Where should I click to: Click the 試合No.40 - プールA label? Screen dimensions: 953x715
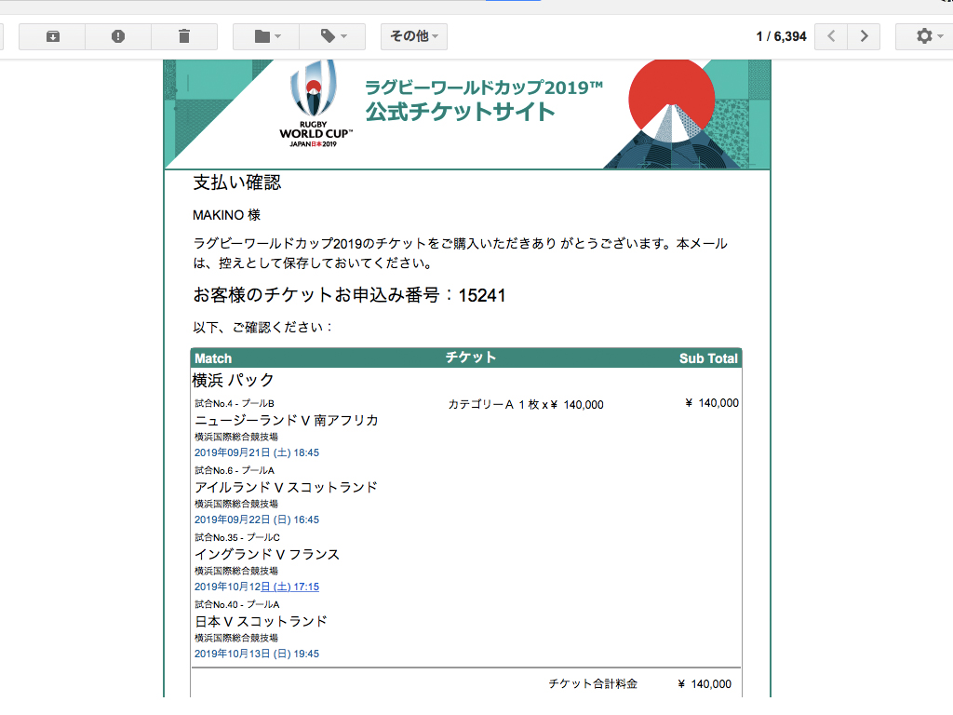click(237, 604)
